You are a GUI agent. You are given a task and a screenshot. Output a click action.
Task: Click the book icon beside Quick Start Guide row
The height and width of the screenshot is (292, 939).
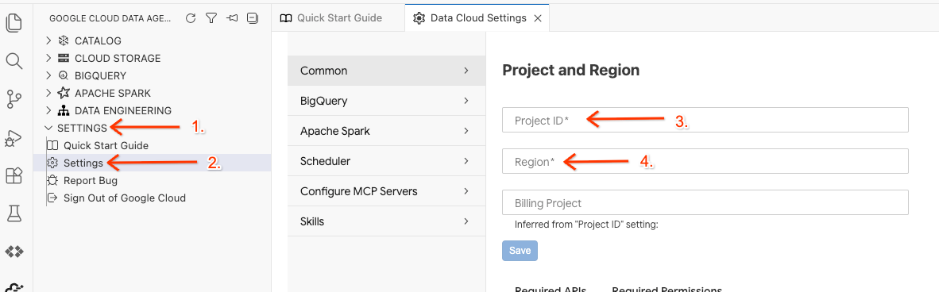tap(52, 145)
